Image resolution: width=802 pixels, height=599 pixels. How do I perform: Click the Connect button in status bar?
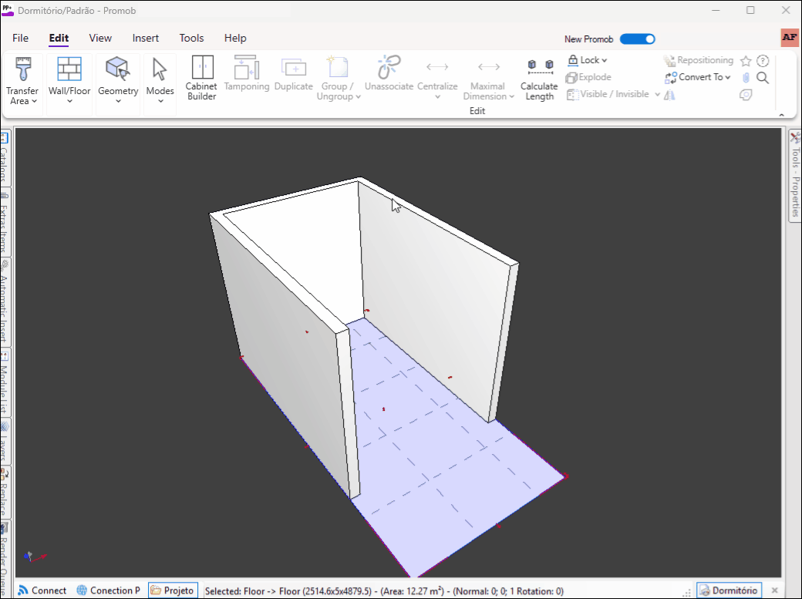[x=42, y=591]
